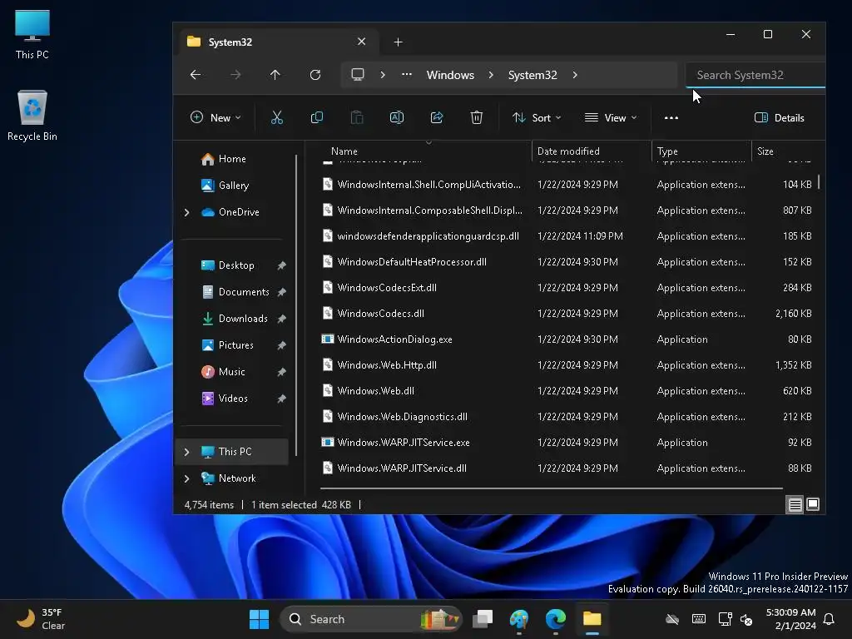Switch to details list view icon
Screen dimensions: 852x639
(795, 505)
